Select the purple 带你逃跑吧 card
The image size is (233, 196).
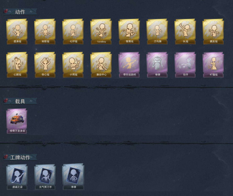click(x=129, y=65)
